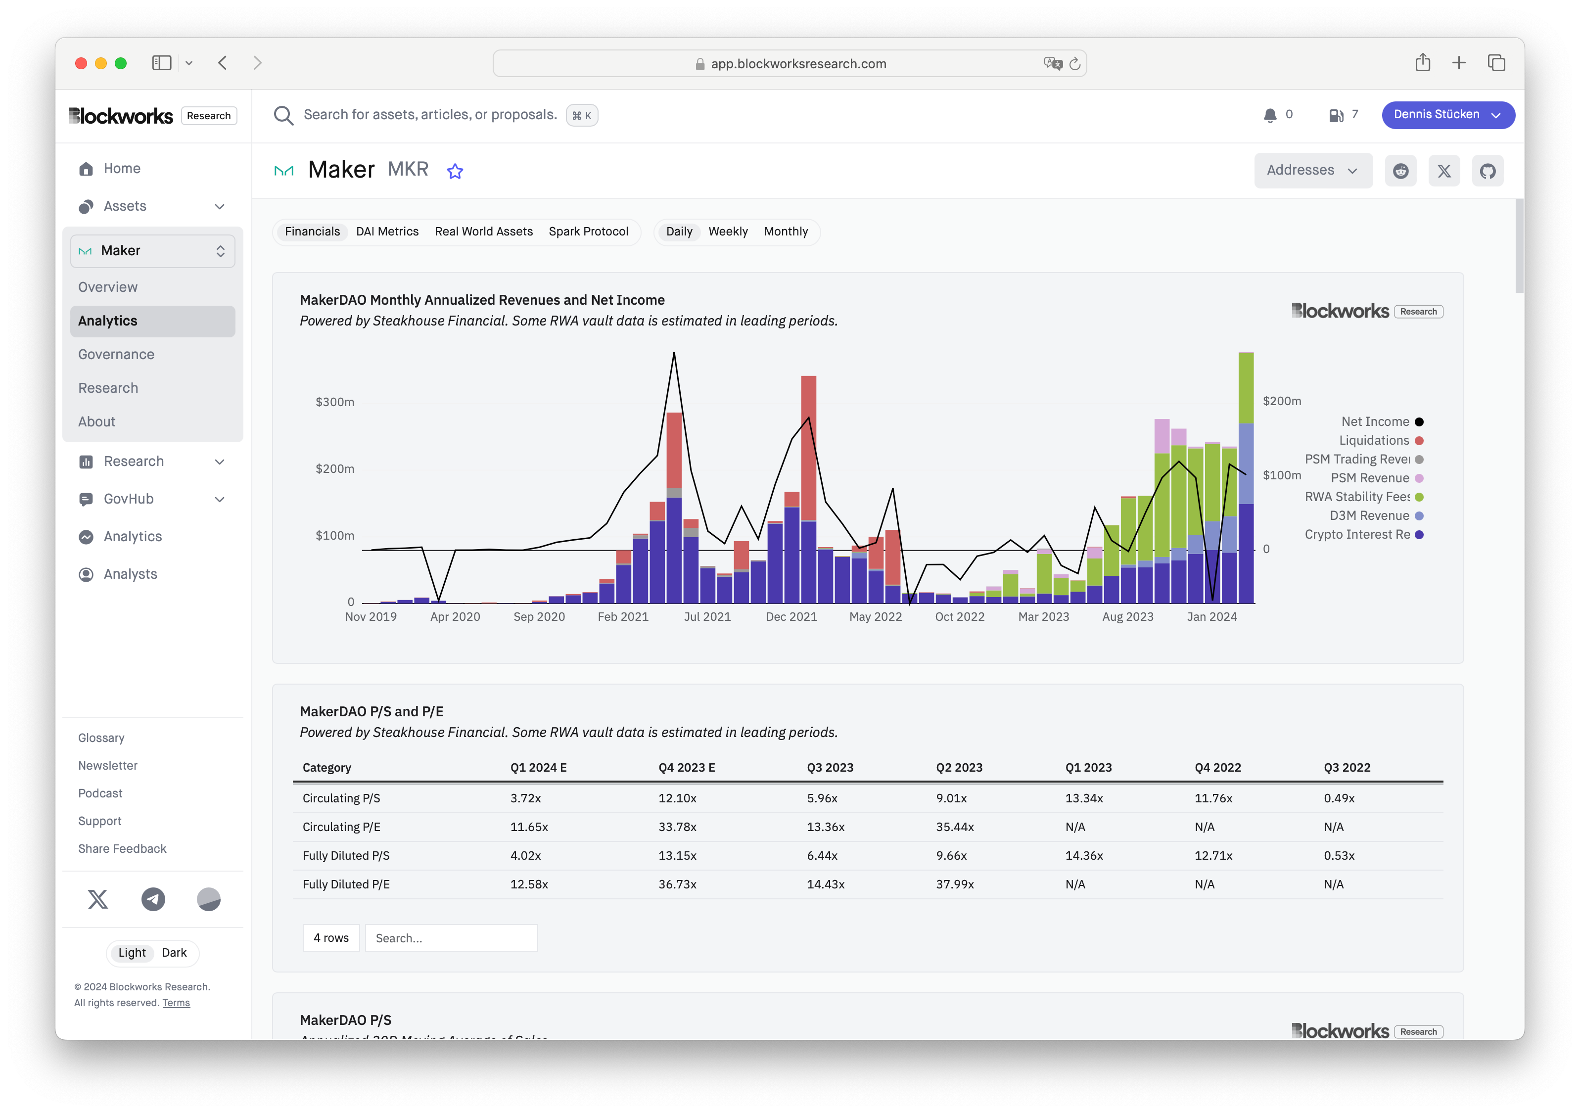This screenshot has width=1580, height=1113.
Task: Open Blockworks Telegram channel icon
Action: coord(153,899)
